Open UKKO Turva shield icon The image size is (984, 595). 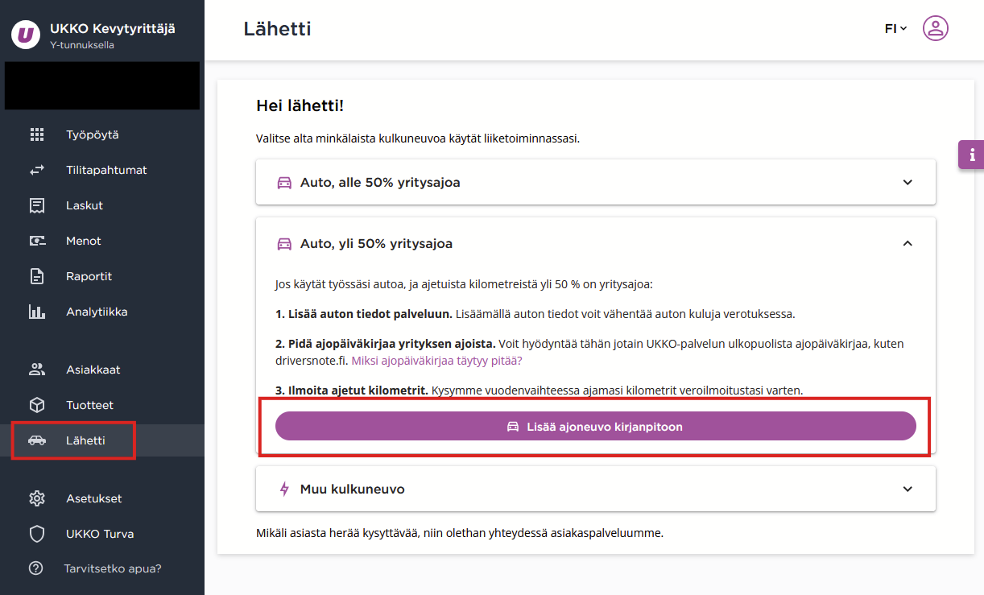coord(36,534)
